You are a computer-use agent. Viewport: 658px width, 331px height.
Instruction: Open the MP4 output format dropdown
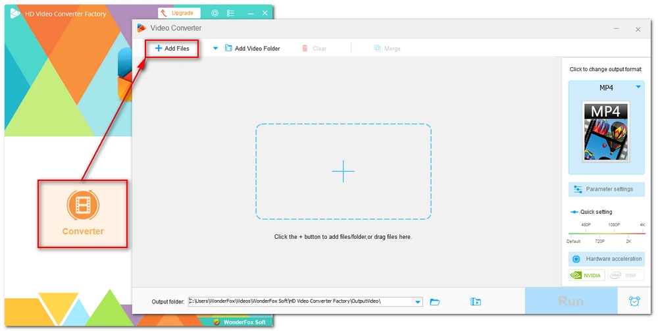pos(638,87)
